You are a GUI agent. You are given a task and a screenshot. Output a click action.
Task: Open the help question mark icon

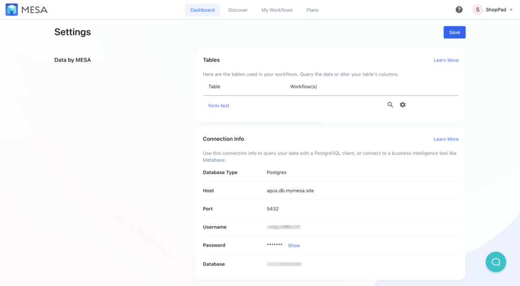point(459,10)
